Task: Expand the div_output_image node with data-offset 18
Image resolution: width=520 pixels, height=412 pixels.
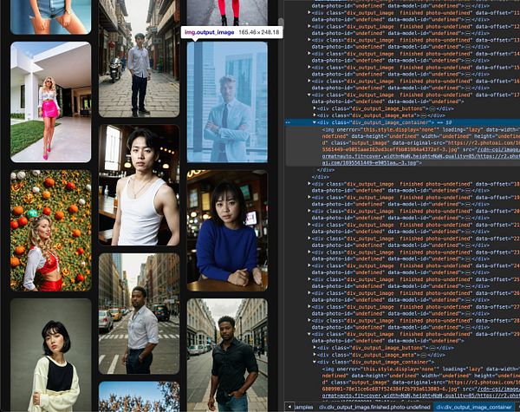Action: coord(309,184)
